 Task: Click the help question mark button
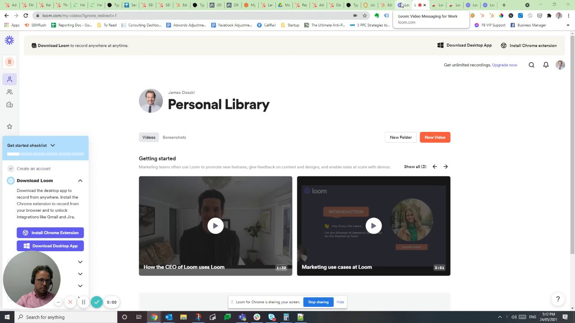pos(558,299)
